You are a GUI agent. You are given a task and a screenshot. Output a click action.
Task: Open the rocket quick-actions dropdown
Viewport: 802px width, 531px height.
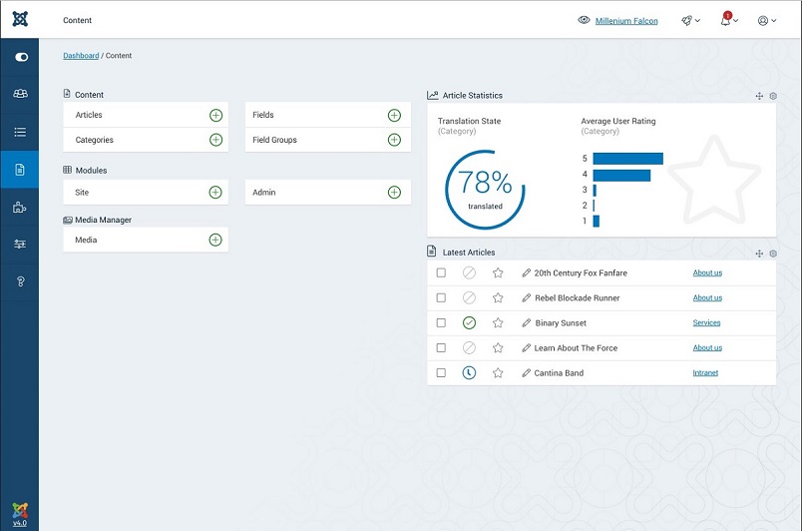click(x=690, y=20)
